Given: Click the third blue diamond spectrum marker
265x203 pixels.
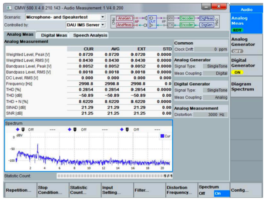Looking at the screenshot, I should (122, 129).
